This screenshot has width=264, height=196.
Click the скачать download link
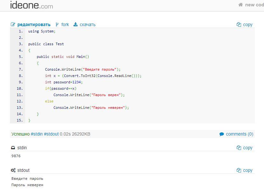click(87, 24)
